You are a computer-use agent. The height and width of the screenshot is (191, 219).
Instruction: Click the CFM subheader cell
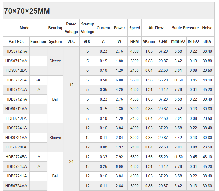[163, 42]
